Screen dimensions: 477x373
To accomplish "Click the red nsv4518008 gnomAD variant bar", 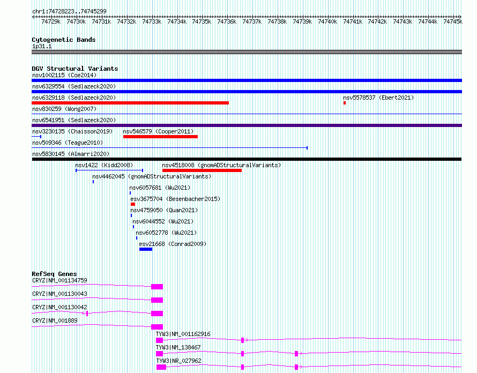I will tap(202, 170).
